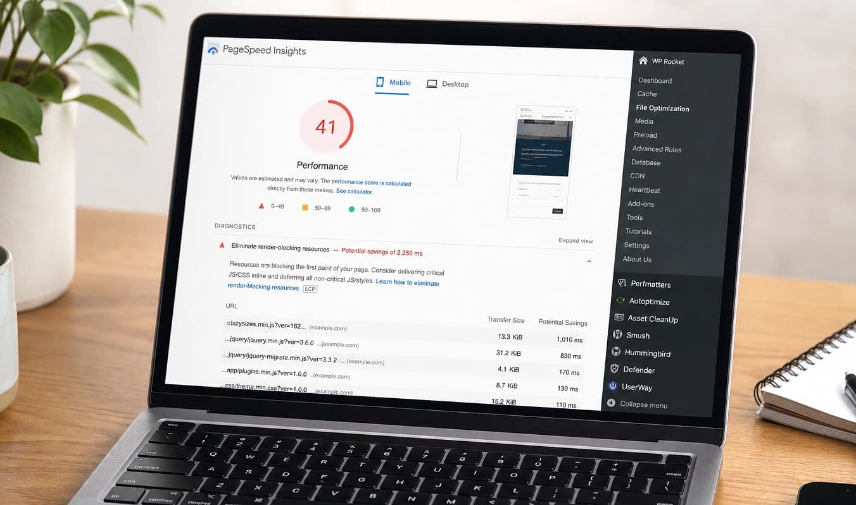The width and height of the screenshot is (856, 505).
Task: Click the performance score 41 gauge
Action: point(325,126)
